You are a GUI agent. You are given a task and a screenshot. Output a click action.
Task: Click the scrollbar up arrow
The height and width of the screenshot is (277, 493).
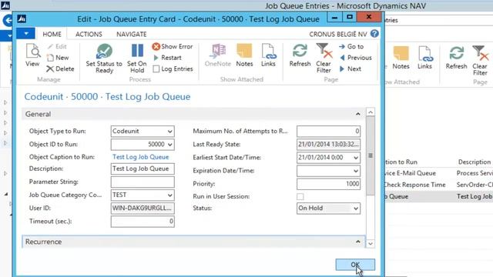click(371, 112)
